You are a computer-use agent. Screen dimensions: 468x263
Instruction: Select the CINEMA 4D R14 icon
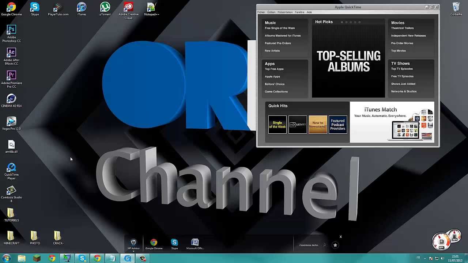(x=11, y=101)
